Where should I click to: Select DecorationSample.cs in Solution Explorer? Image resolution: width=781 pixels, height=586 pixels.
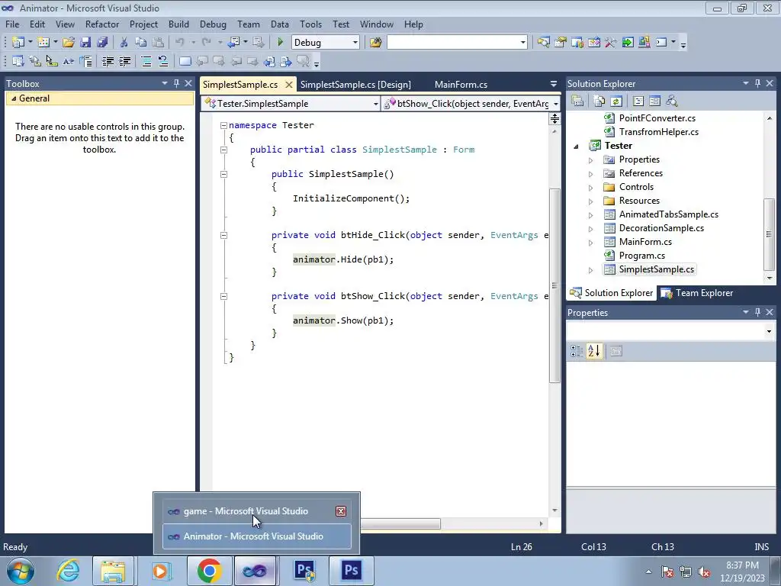[x=661, y=228]
